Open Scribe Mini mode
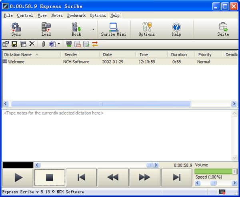This screenshot has height=197, width=240. [113, 29]
